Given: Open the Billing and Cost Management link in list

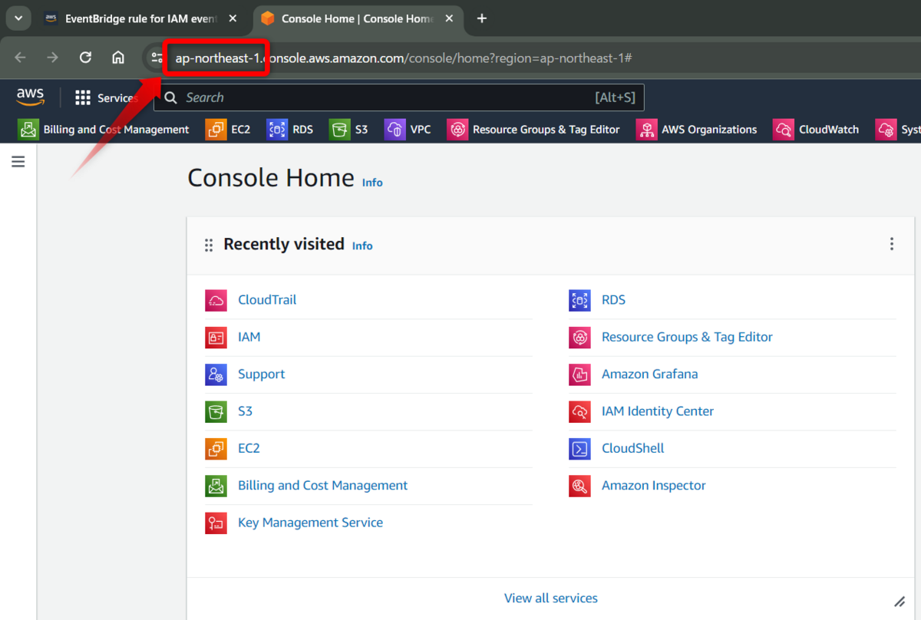Looking at the screenshot, I should pyautogui.click(x=322, y=486).
